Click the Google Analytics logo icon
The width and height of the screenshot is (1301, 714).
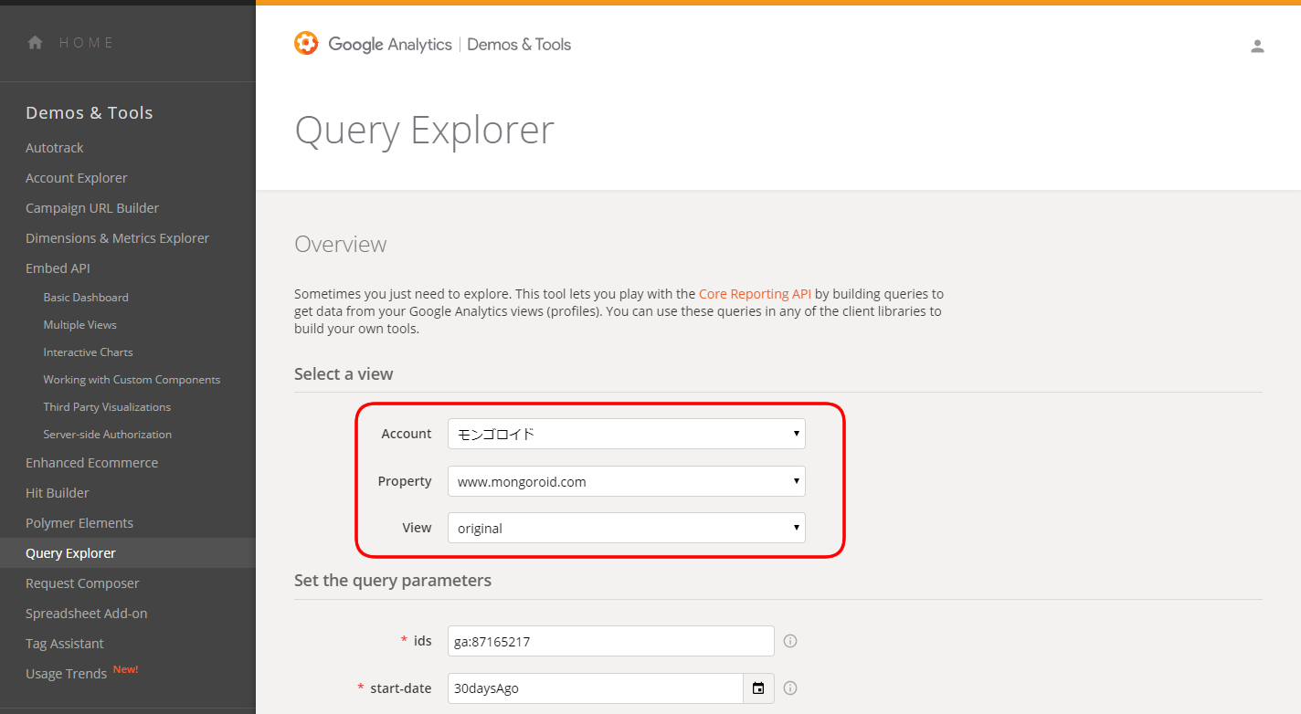306,43
